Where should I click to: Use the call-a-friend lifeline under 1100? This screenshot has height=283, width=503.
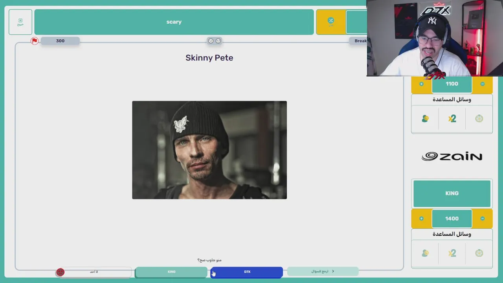[x=425, y=119]
